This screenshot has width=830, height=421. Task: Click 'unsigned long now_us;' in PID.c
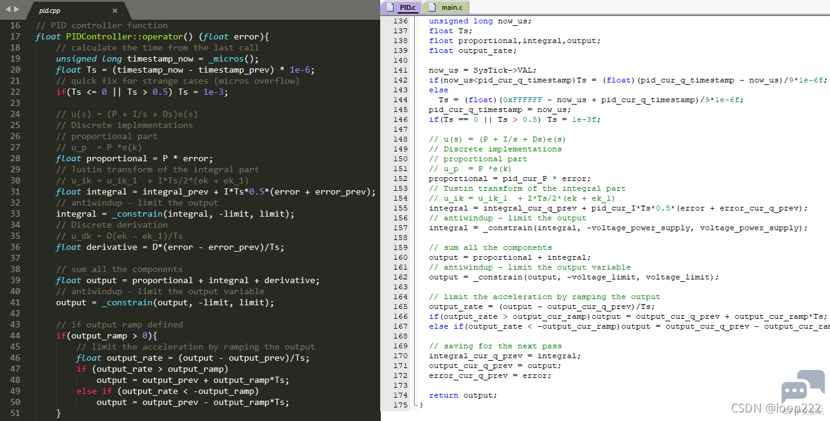coord(480,21)
